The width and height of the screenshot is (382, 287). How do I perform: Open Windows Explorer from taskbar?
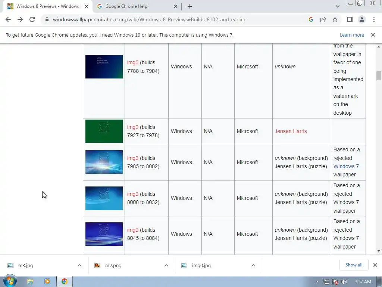click(x=30, y=282)
